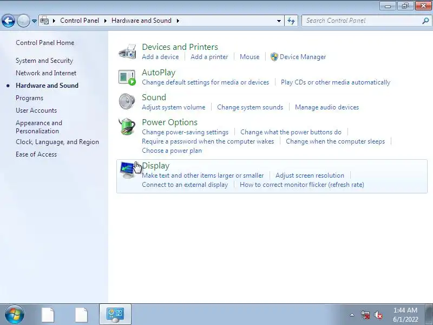Screen dimensions: 433x325
Task: Click the Display monitor icon
Action: 128,170
